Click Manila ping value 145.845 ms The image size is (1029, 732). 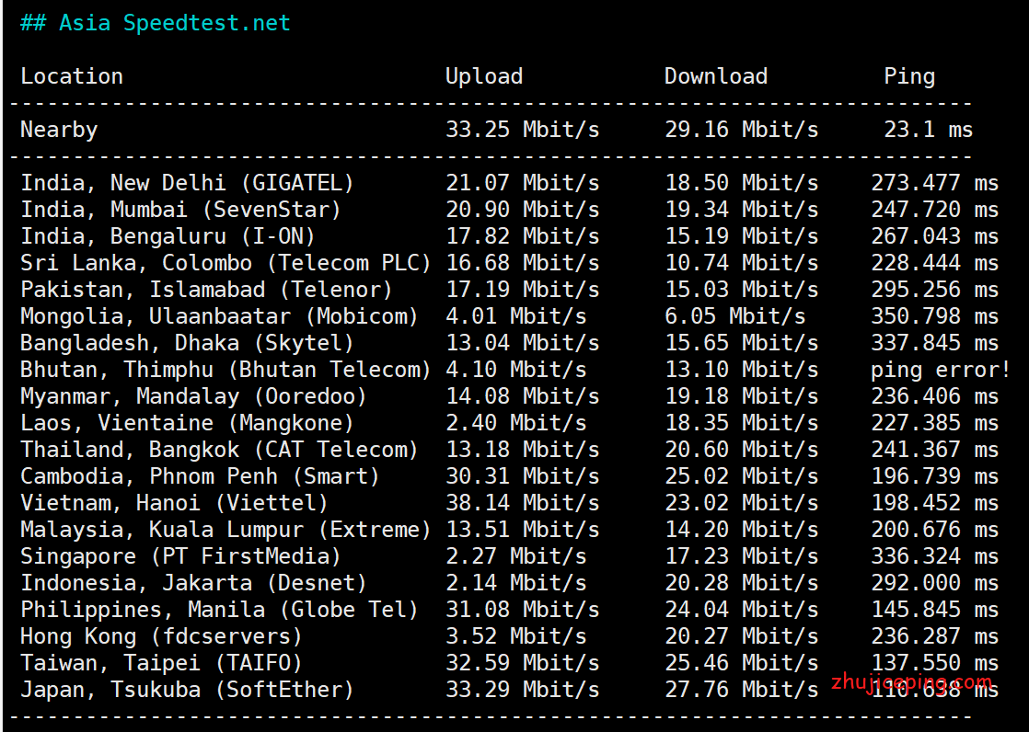(935, 610)
